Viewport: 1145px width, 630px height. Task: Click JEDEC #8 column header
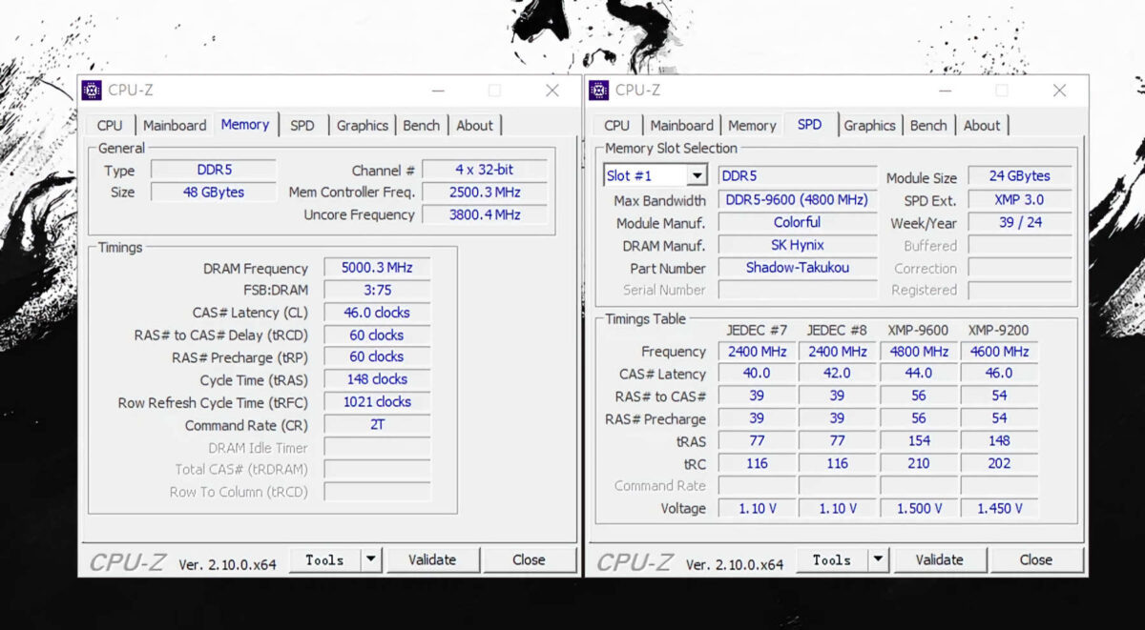pyautogui.click(x=837, y=330)
